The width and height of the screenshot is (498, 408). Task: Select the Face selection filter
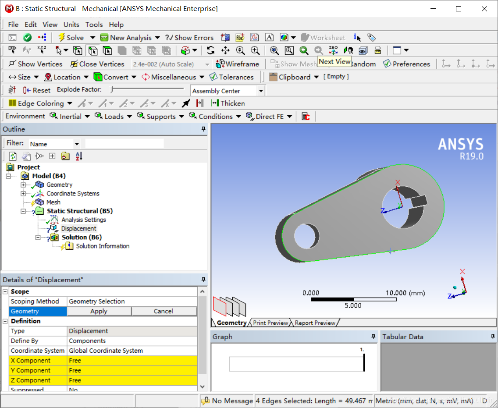pyautogui.click(x=107, y=50)
